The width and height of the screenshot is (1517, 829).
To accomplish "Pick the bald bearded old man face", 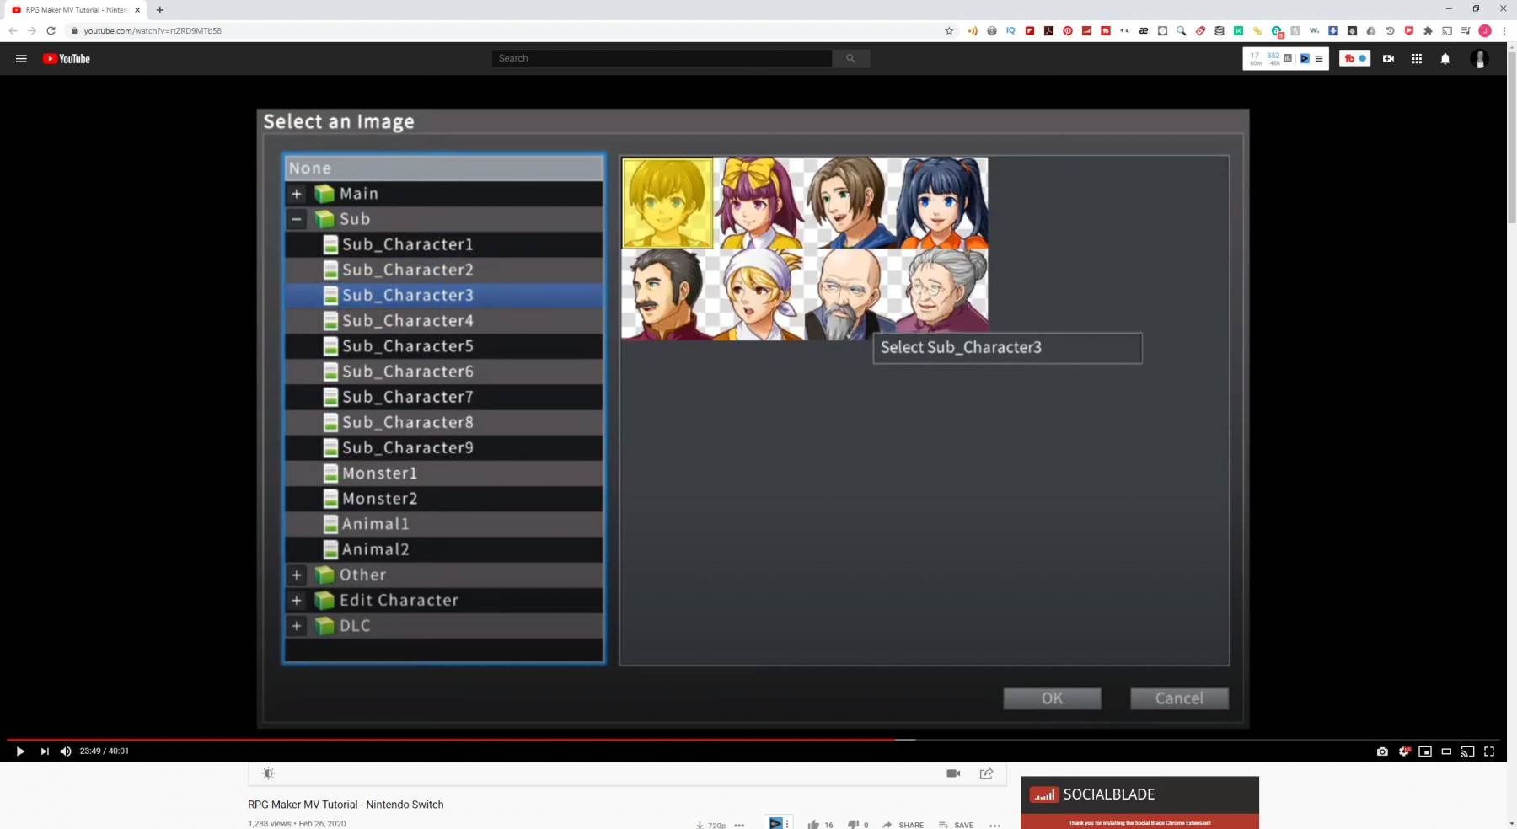I will tap(851, 295).
